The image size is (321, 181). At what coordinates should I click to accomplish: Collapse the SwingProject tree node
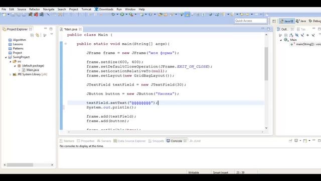(6, 57)
